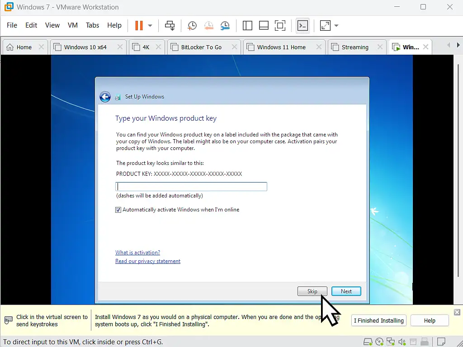This screenshot has width=463, height=347.
Task: Open the What is activation link
Action: click(137, 252)
